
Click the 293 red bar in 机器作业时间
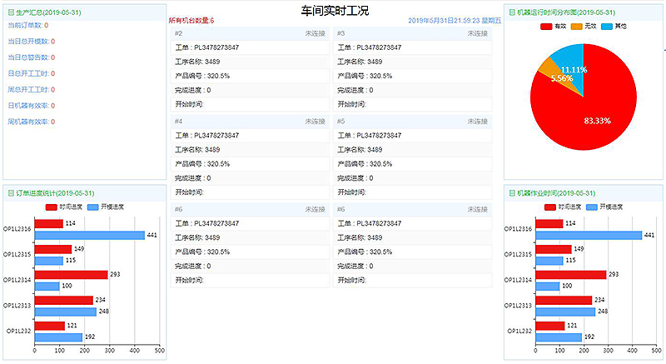(x=571, y=274)
